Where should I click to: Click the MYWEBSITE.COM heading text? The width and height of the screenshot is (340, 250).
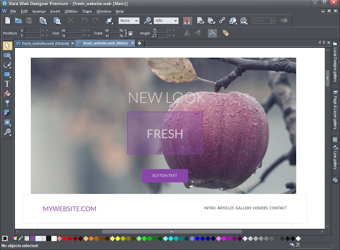(70, 209)
